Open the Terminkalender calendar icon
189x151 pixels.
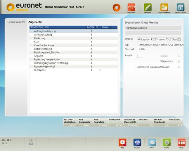(180, 7)
